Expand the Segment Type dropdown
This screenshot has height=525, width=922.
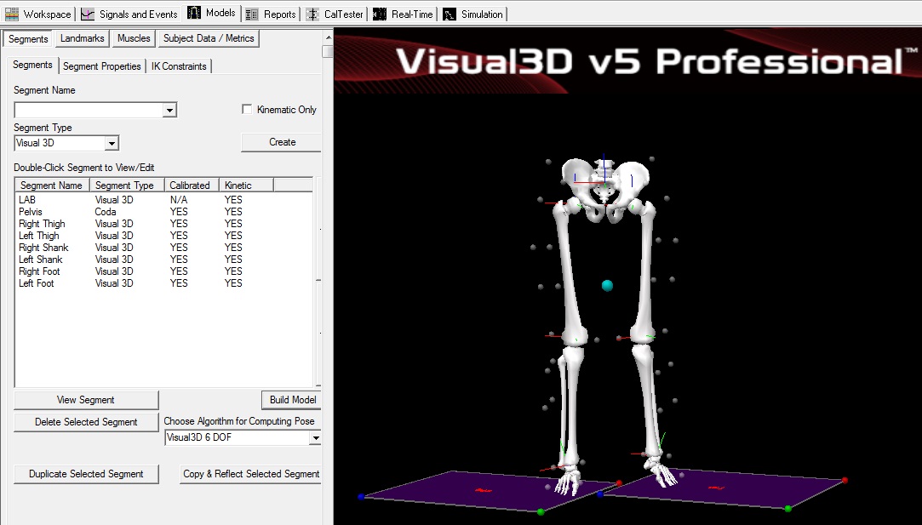click(112, 143)
